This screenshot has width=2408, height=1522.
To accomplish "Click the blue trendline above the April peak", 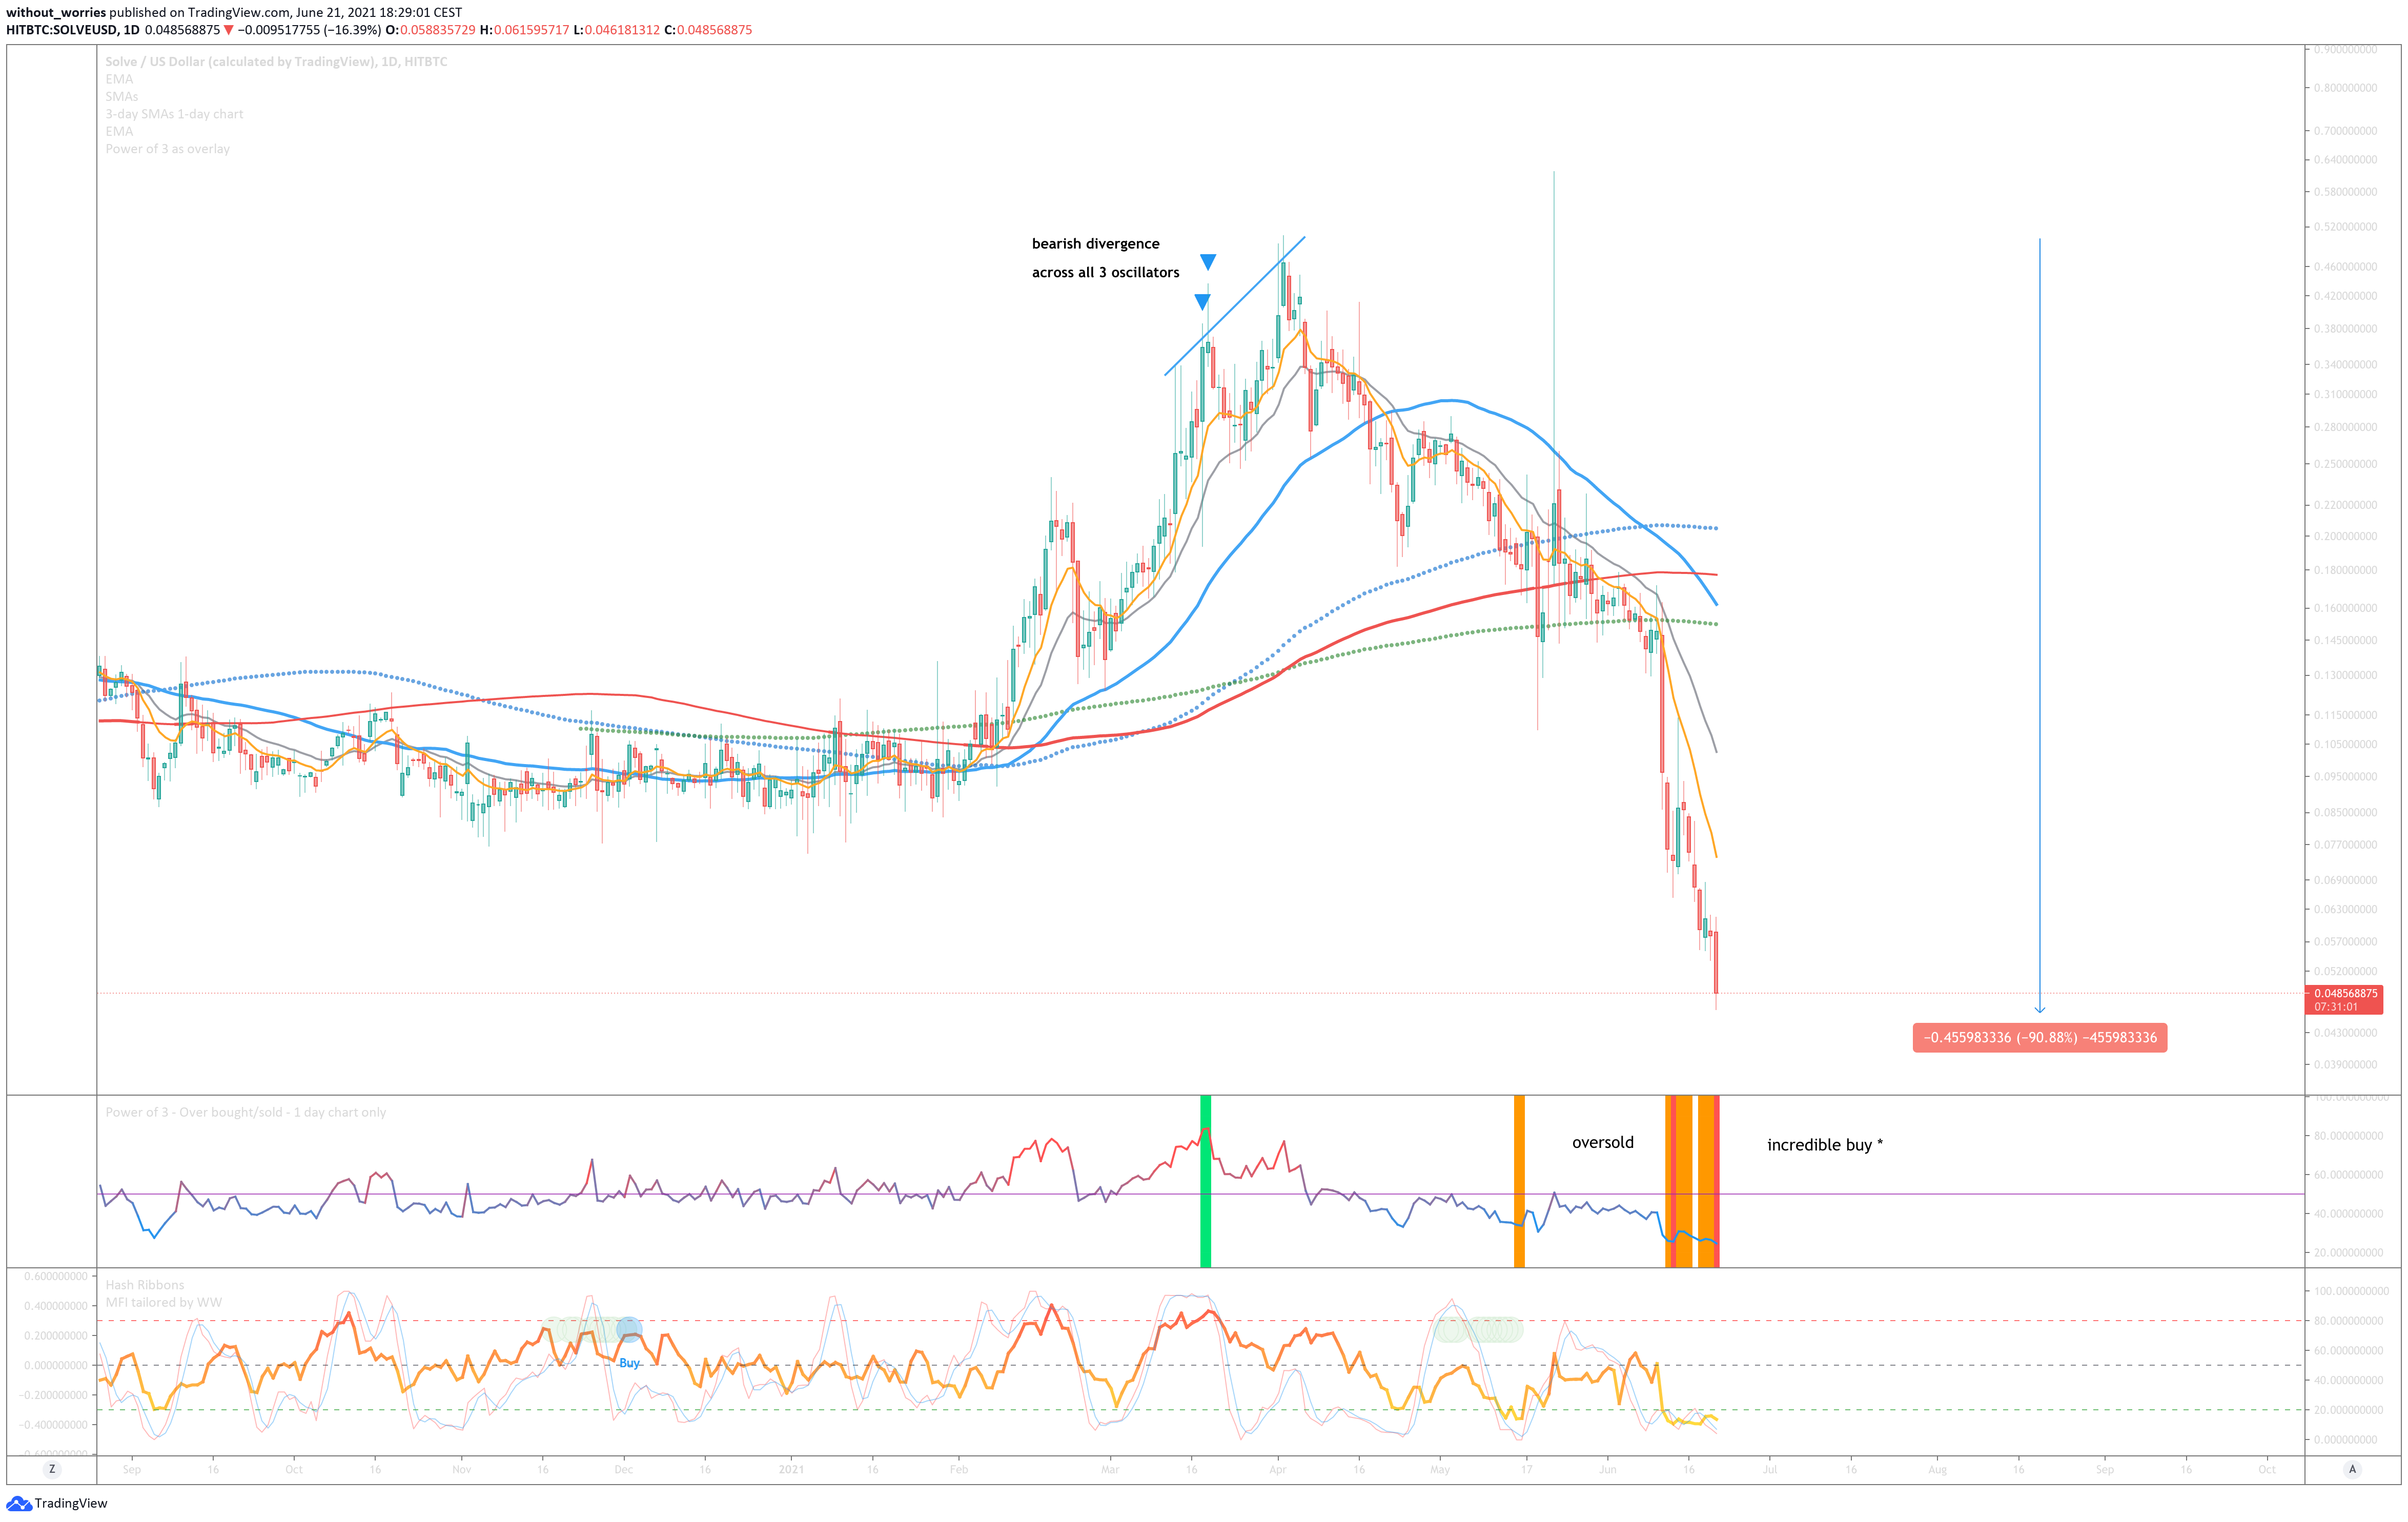I will (1235, 306).
